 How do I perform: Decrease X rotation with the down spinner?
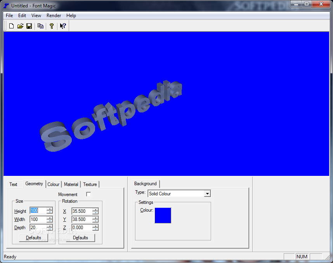(x=95, y=213)
